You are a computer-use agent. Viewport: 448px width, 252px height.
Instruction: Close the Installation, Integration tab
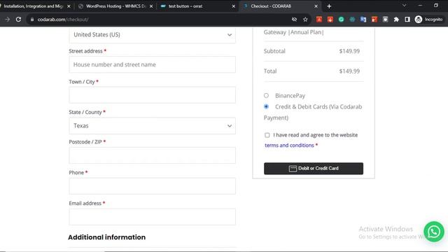[69, 6]
